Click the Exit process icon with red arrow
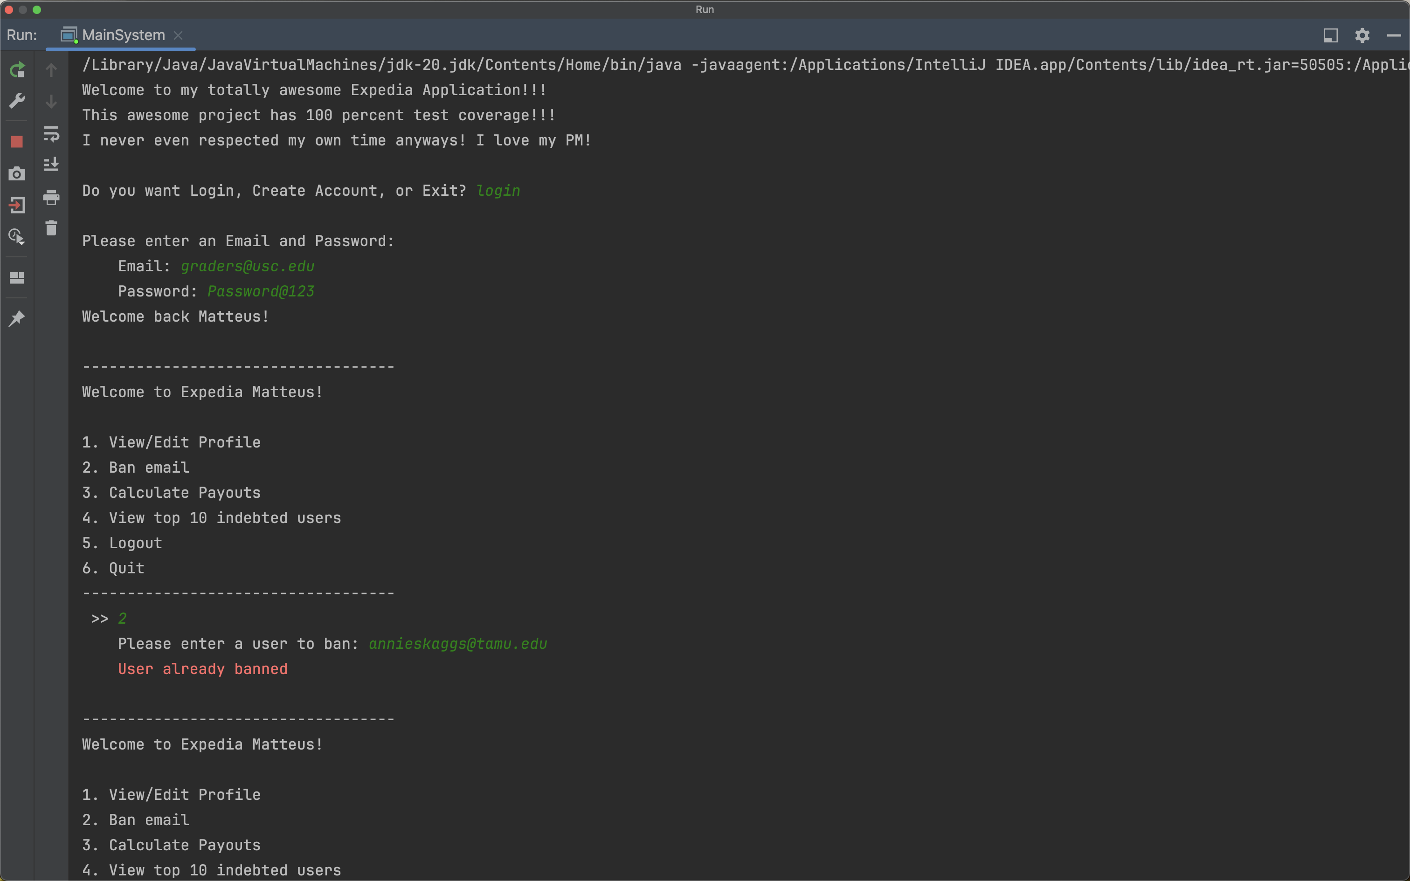1410x881 pixels. [x=17, y=205]
